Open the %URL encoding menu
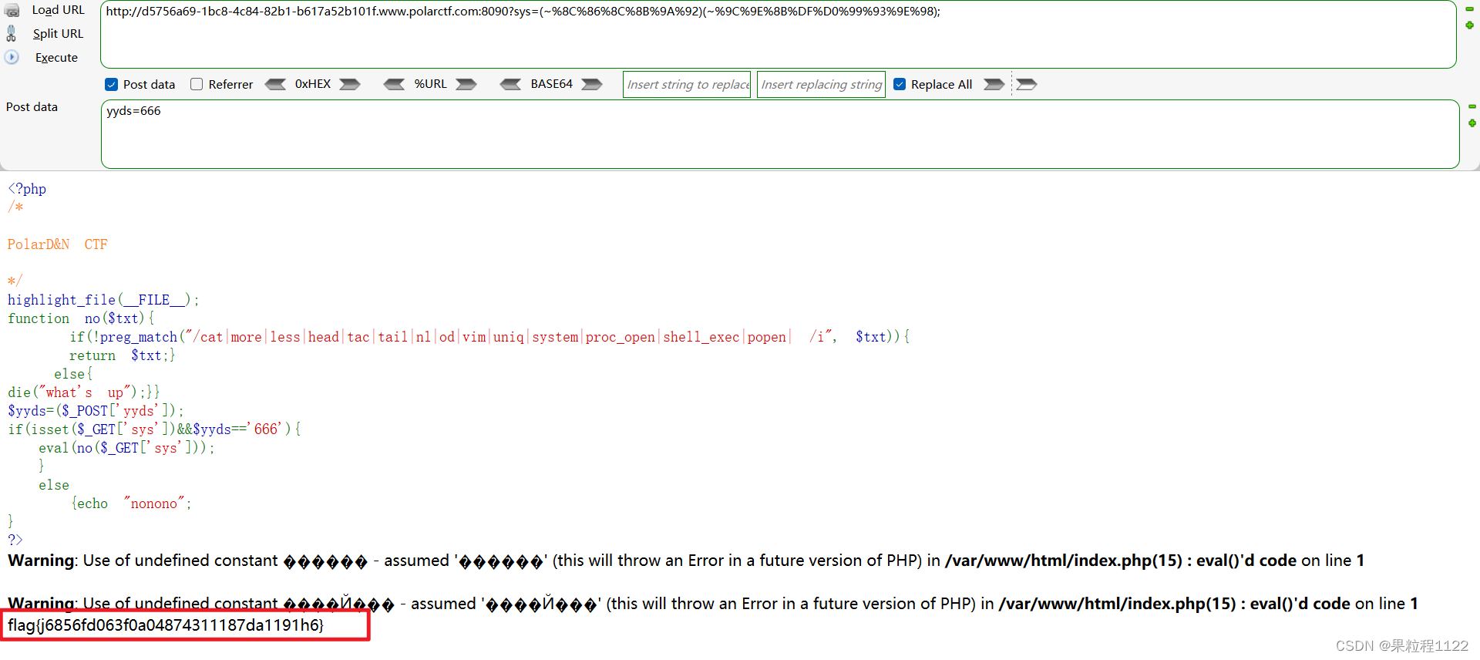1480x660 pixels. pos(430,84)
